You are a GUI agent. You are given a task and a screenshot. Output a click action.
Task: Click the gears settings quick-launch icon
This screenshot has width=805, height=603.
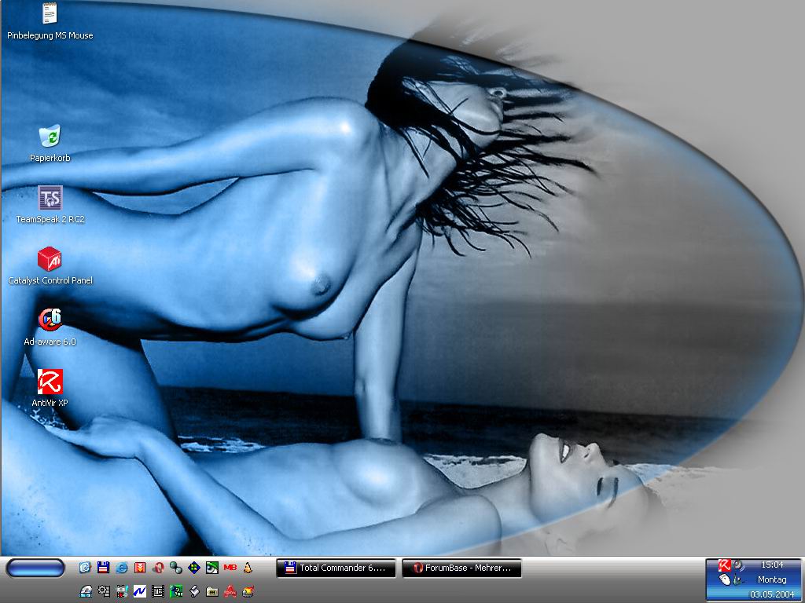point(105,591)
